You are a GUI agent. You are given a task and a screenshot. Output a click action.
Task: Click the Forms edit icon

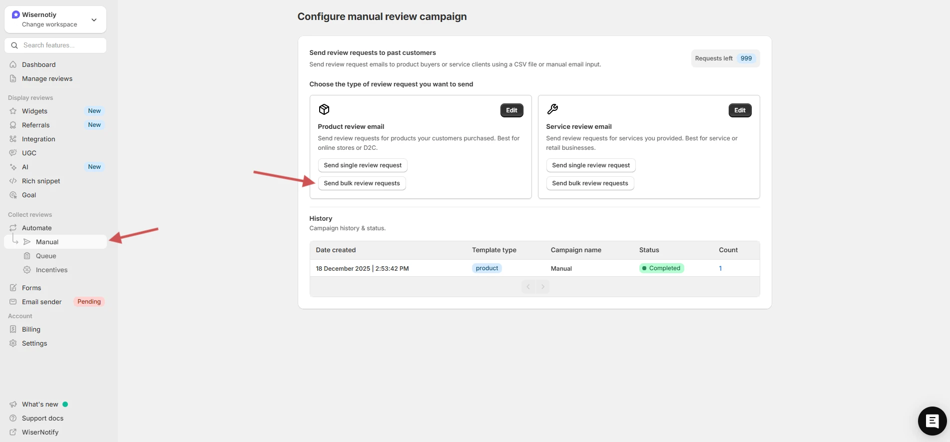click(13, 288)
